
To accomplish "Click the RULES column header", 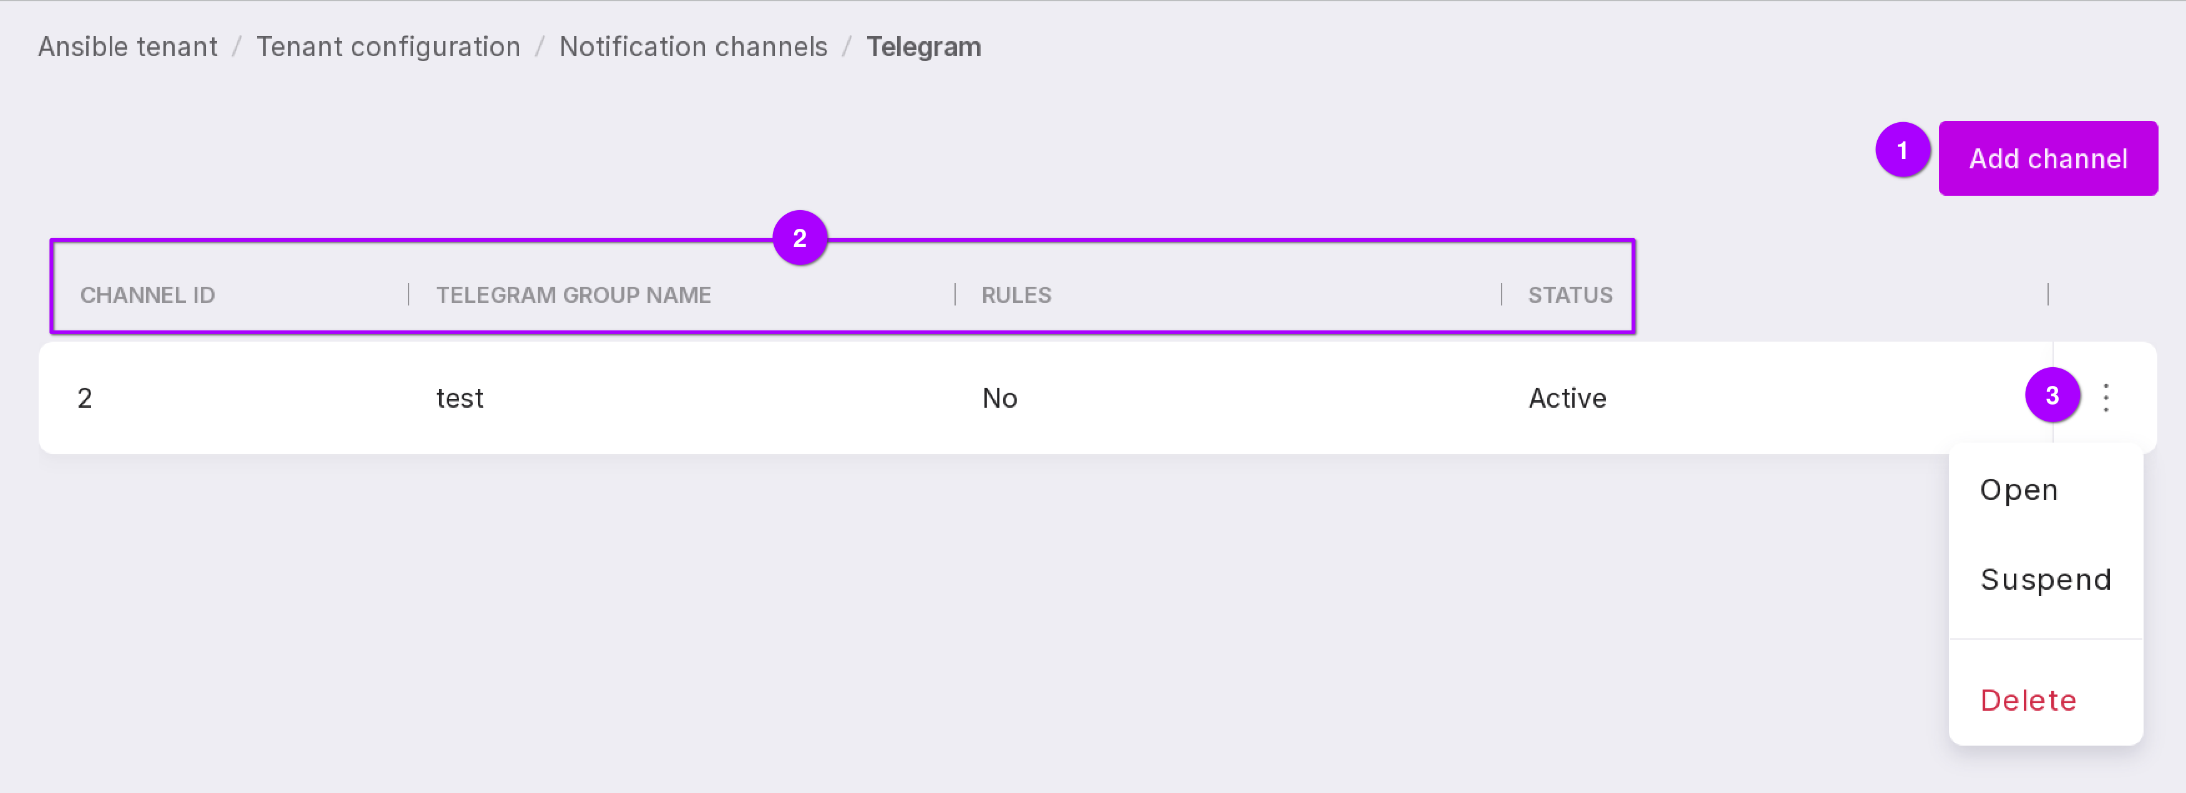I will (1016, 295).
